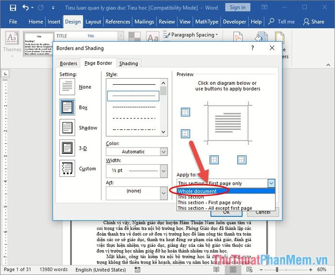335x275 pixels.
Task: Open the Fonts theme icon
Action: (153, 36)
